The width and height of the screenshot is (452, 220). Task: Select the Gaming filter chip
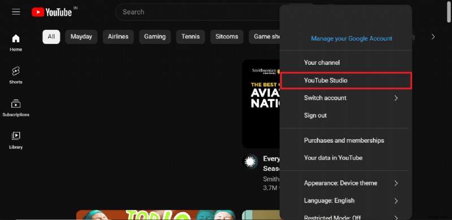(x=155, y=37)
